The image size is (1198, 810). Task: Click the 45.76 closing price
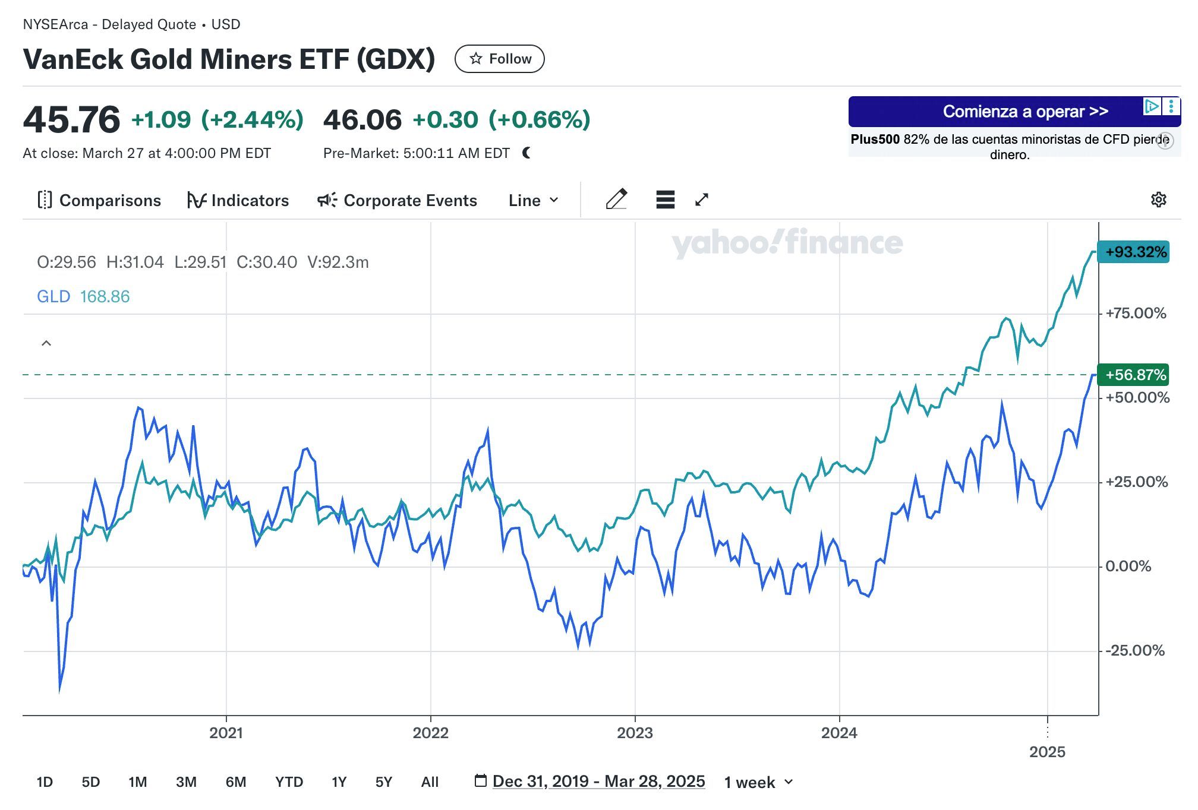coord(71,119)
